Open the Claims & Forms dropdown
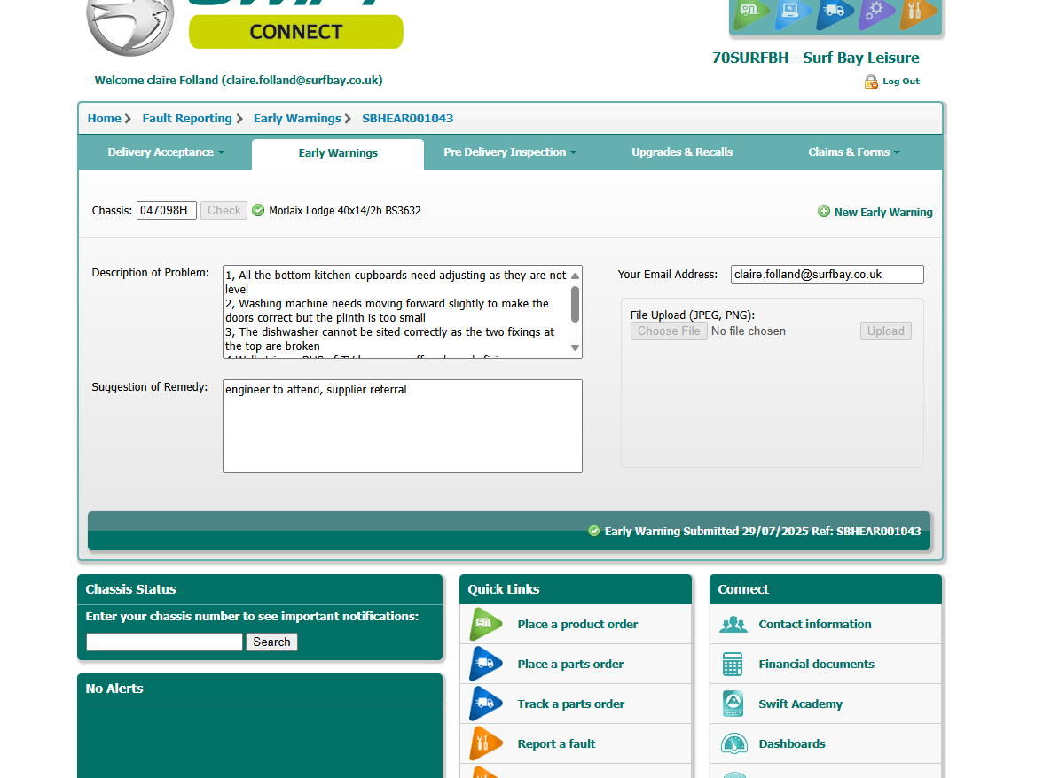Screen dimensions: 1051x778 click(854, 152)
